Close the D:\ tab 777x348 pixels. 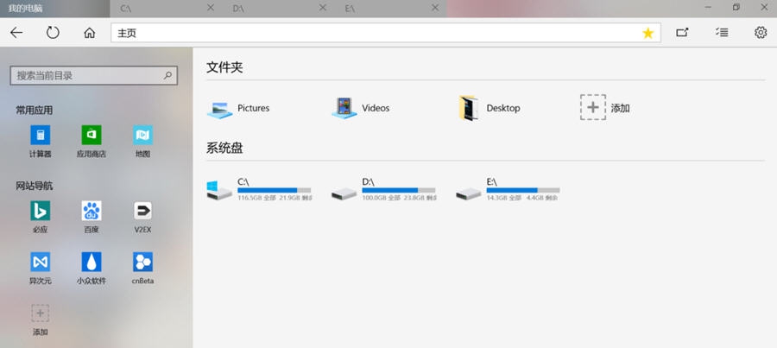[323, 8]
